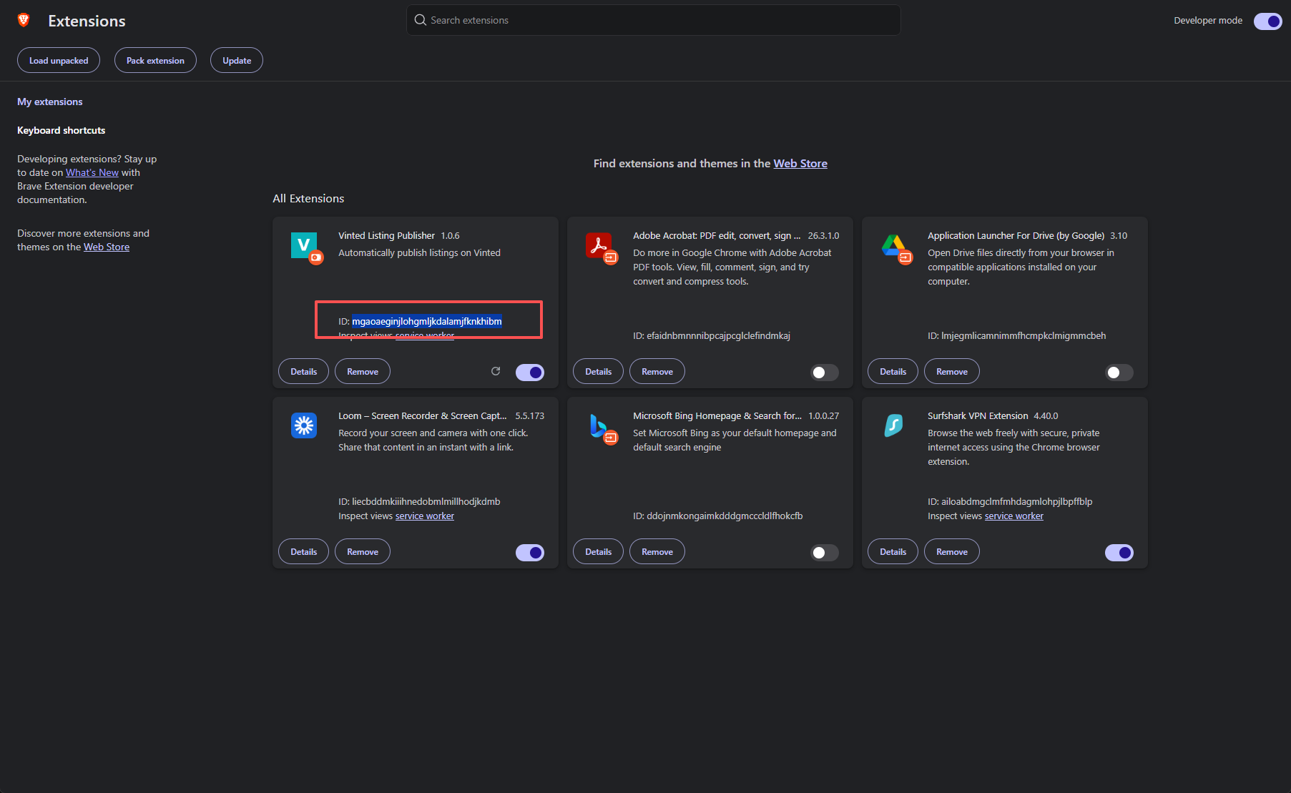1291x793 pixels.
Task: Open Details for Adobe Acrobat
Action: tap(598, 371)
